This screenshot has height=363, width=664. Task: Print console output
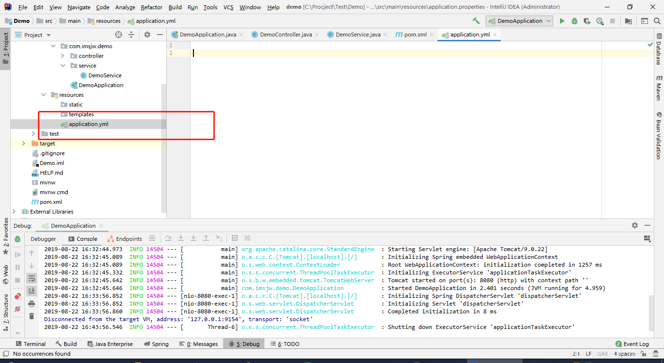(x=32, y=304)
